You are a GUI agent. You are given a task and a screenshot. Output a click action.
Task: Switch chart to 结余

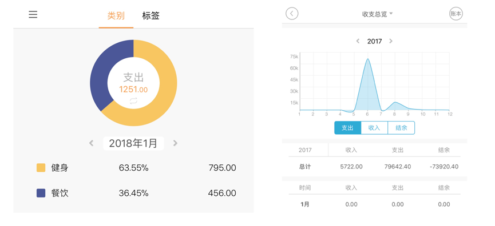tap(401, 128)
